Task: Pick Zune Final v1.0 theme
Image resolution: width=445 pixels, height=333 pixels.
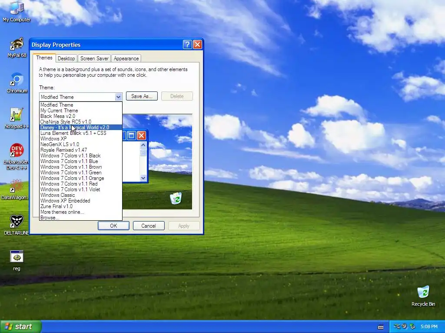Action: point(80,206)
